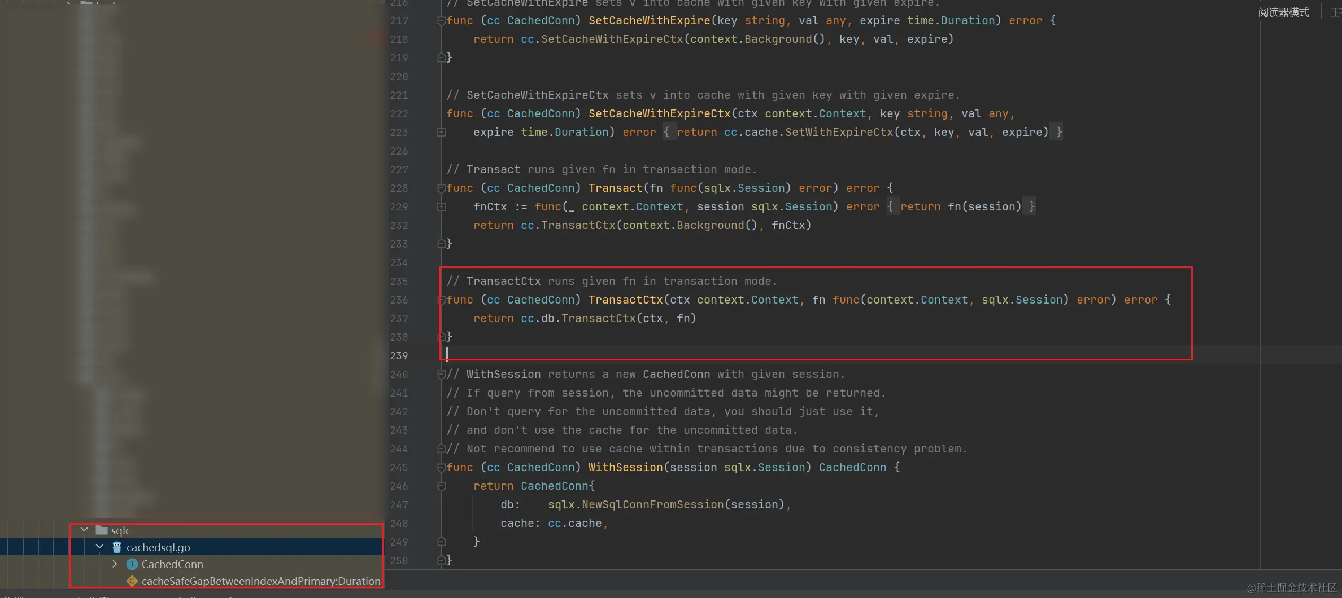Click the Transact function name on line 228
Image resolution: width=1342 pixels, height=598 pixels.
click(615, 188)
